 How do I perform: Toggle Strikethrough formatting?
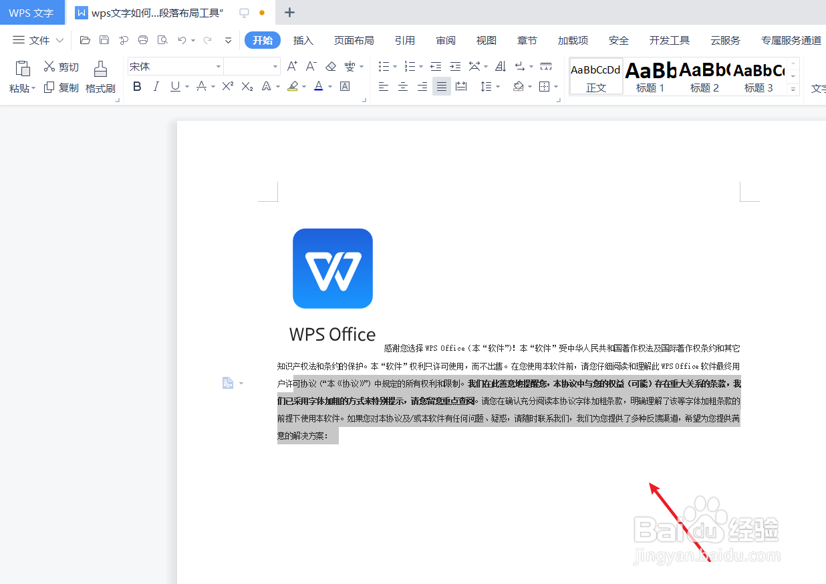(201, 86)
